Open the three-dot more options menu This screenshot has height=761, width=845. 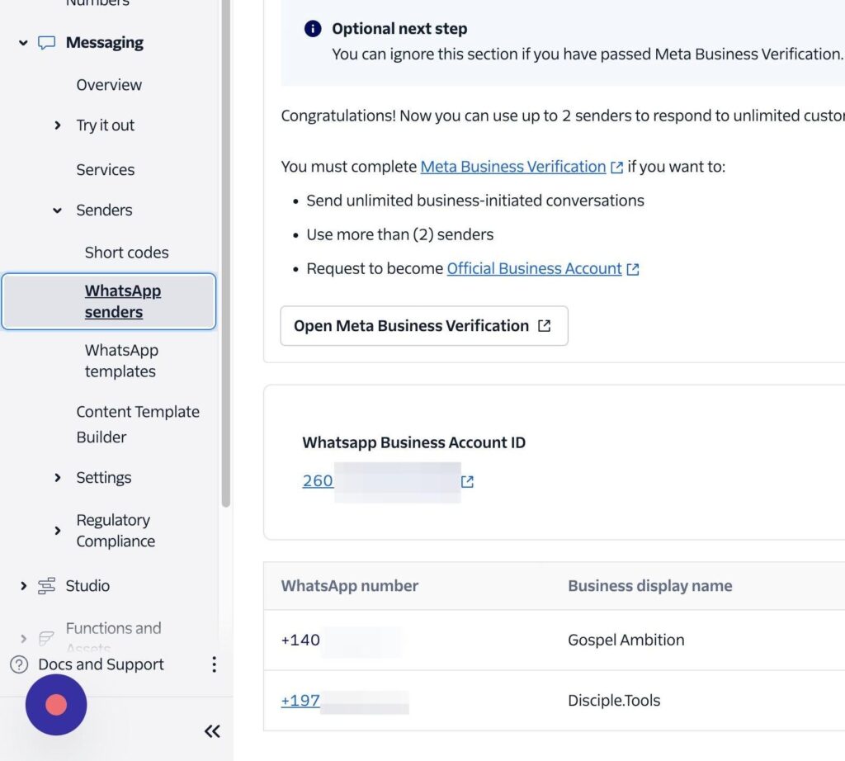tap(214, 664)
